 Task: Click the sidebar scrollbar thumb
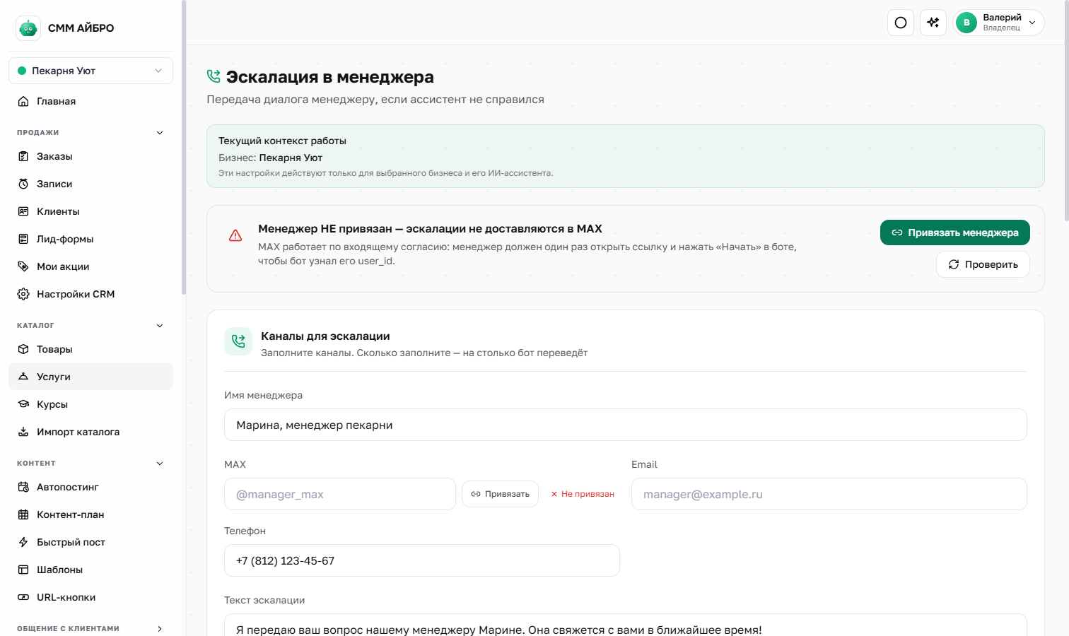tap(184, 147)
